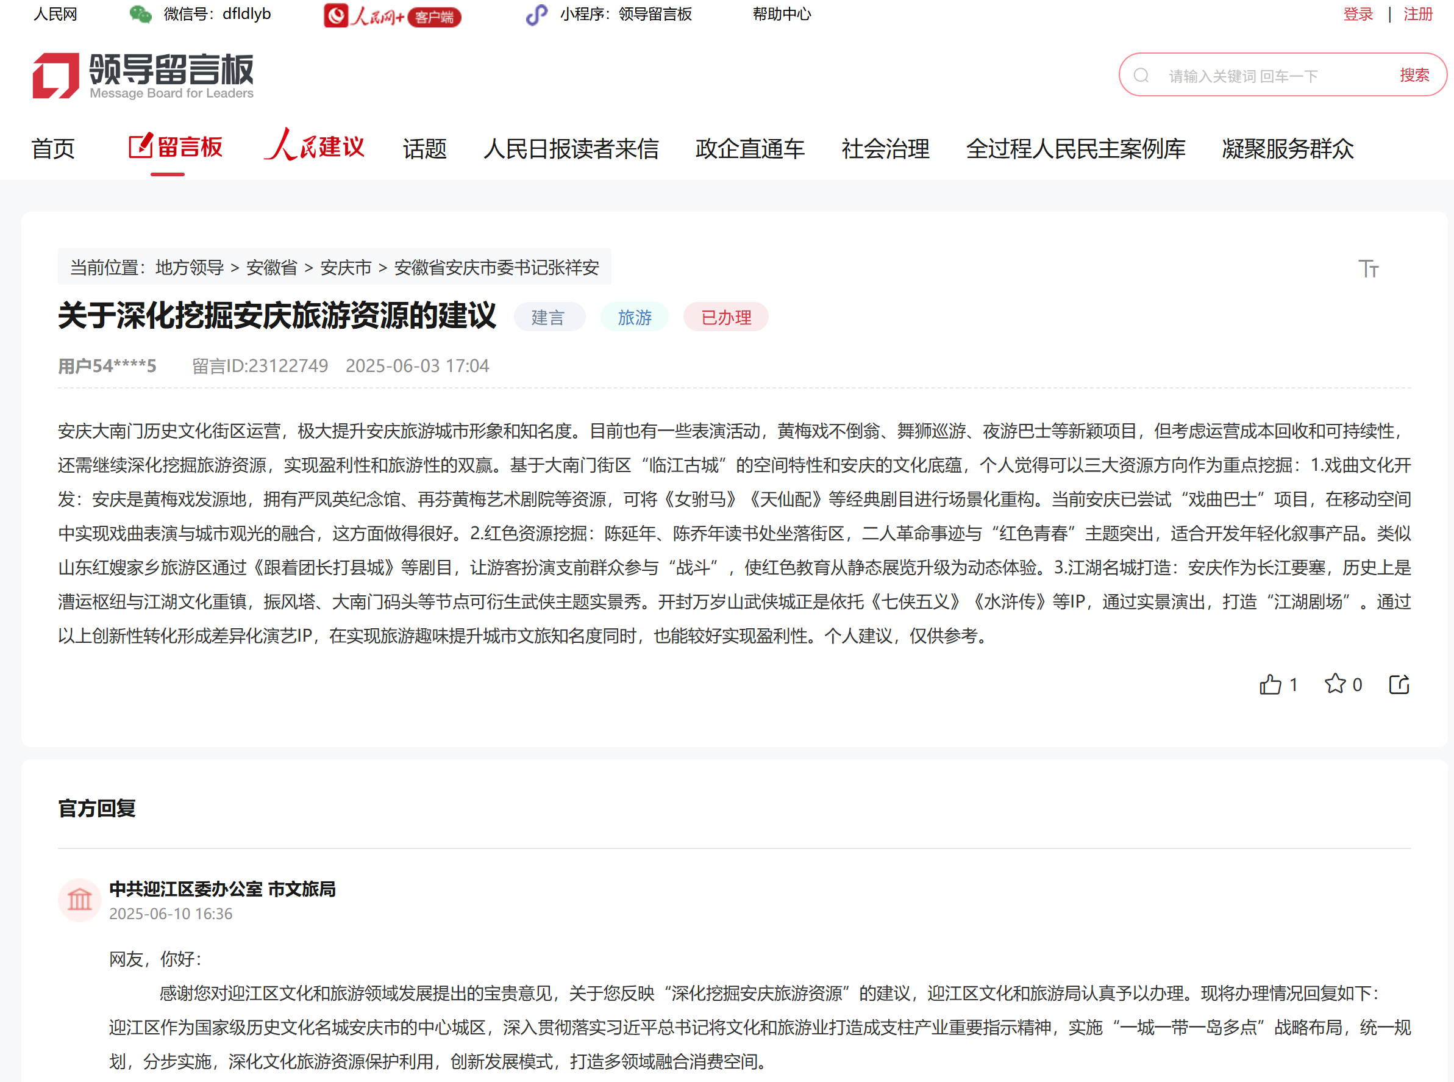Open 帮助中心 help center
The width and height of the screenshot is (1454, 1082).
[x=782, y=15]
